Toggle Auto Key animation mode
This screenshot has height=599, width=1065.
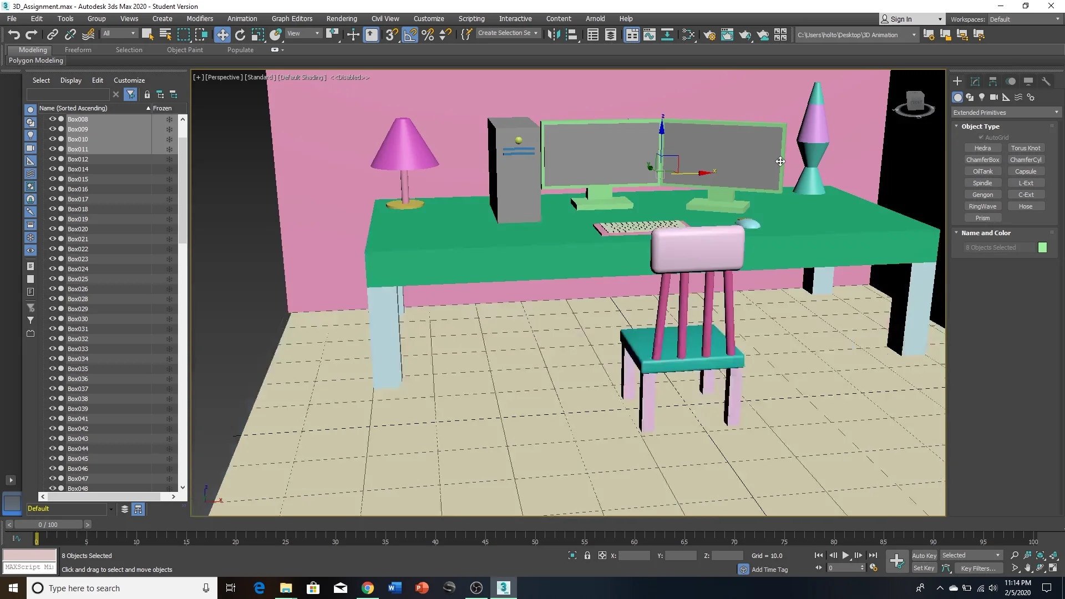[x=924, y=555]
